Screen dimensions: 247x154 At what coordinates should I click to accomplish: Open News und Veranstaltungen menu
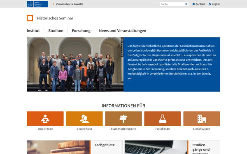click(123, 31)
